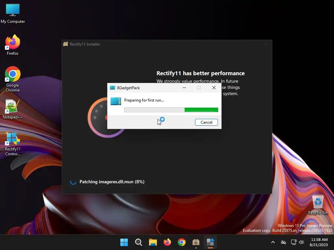Click the 8GadgetPack title text
Screen dimensions: 334x250
click(x=129, y=88)
